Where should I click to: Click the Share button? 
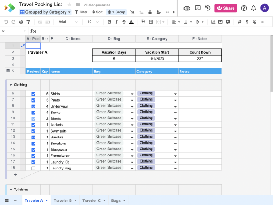[x=226, y=8]
